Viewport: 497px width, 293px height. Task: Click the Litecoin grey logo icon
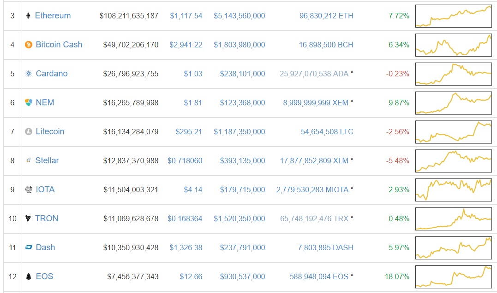click(x=29, y=132)
